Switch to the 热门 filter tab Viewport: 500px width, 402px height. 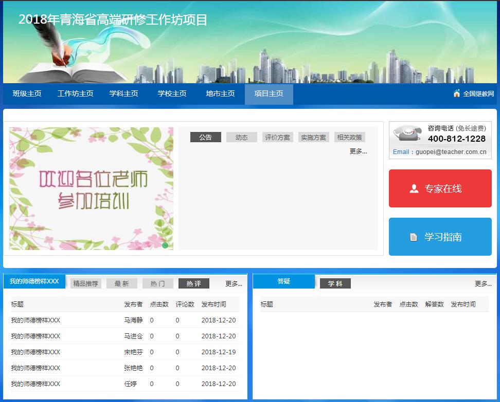pyautogui.click(x=158, y=283)
